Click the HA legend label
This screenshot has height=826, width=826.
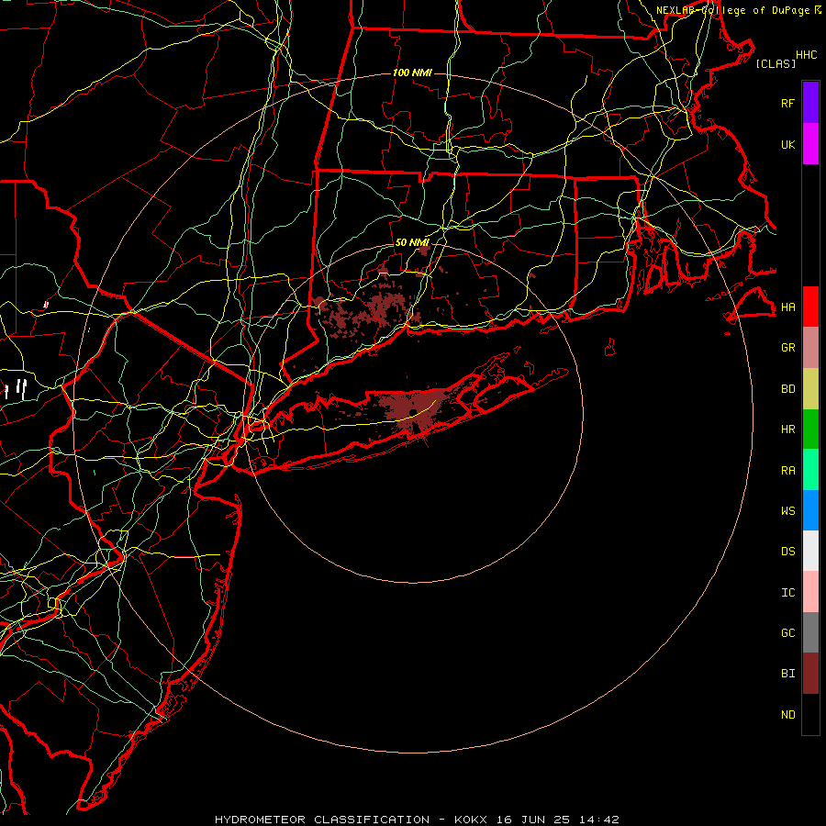tap(787, 307)
